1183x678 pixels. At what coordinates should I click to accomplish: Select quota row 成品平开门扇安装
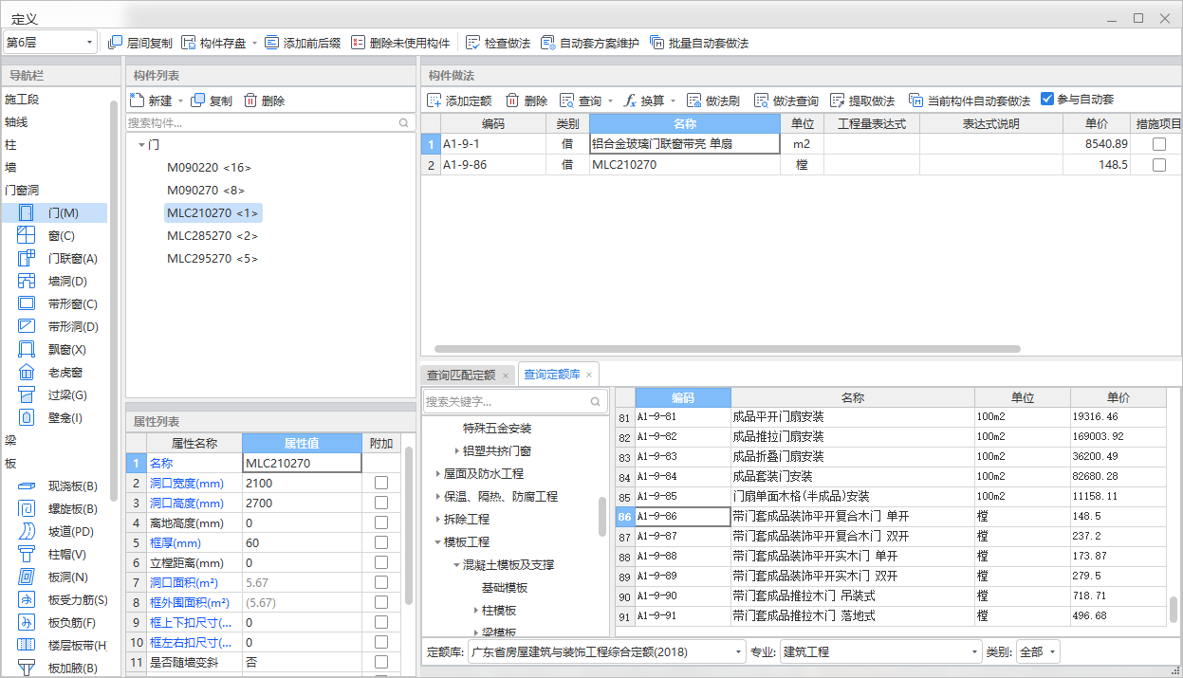tap(891, 417)
